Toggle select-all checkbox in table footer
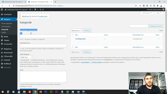The height and width of the screenshot is (94, 167). pos(73,47)
